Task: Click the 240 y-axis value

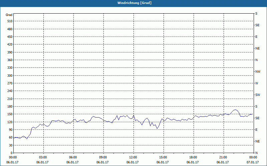Action: pos(10,91)
